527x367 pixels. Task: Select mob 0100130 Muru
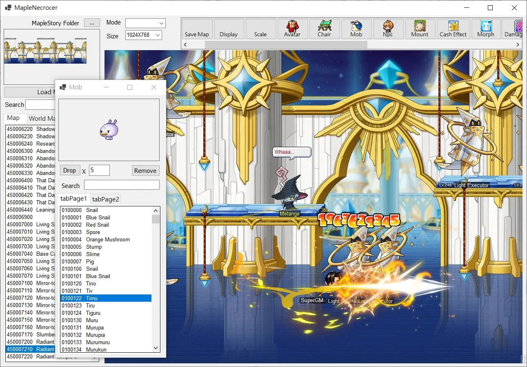(x=106, y=320)
